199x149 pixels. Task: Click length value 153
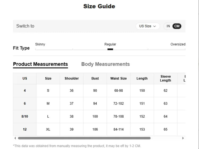click(142, 129)
